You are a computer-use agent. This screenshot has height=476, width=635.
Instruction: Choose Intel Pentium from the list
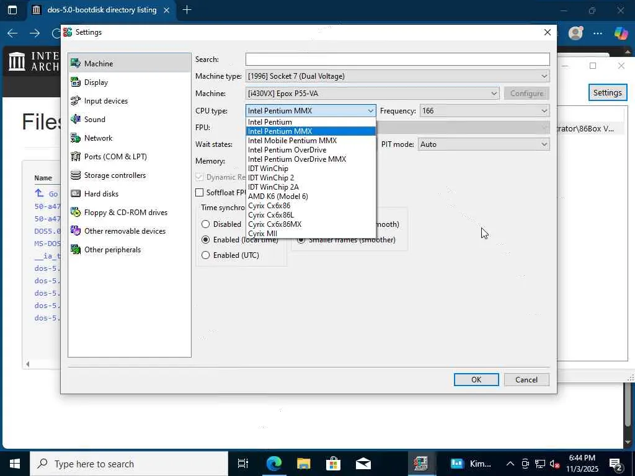click(311, 122)
